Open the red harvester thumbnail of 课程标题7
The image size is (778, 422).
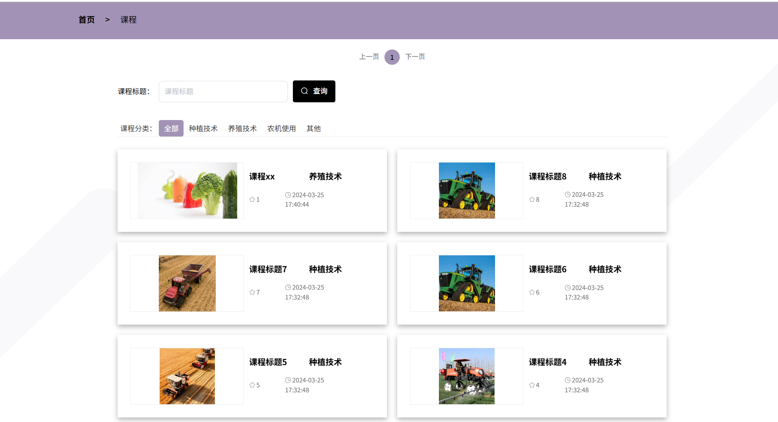click(187, 283)
